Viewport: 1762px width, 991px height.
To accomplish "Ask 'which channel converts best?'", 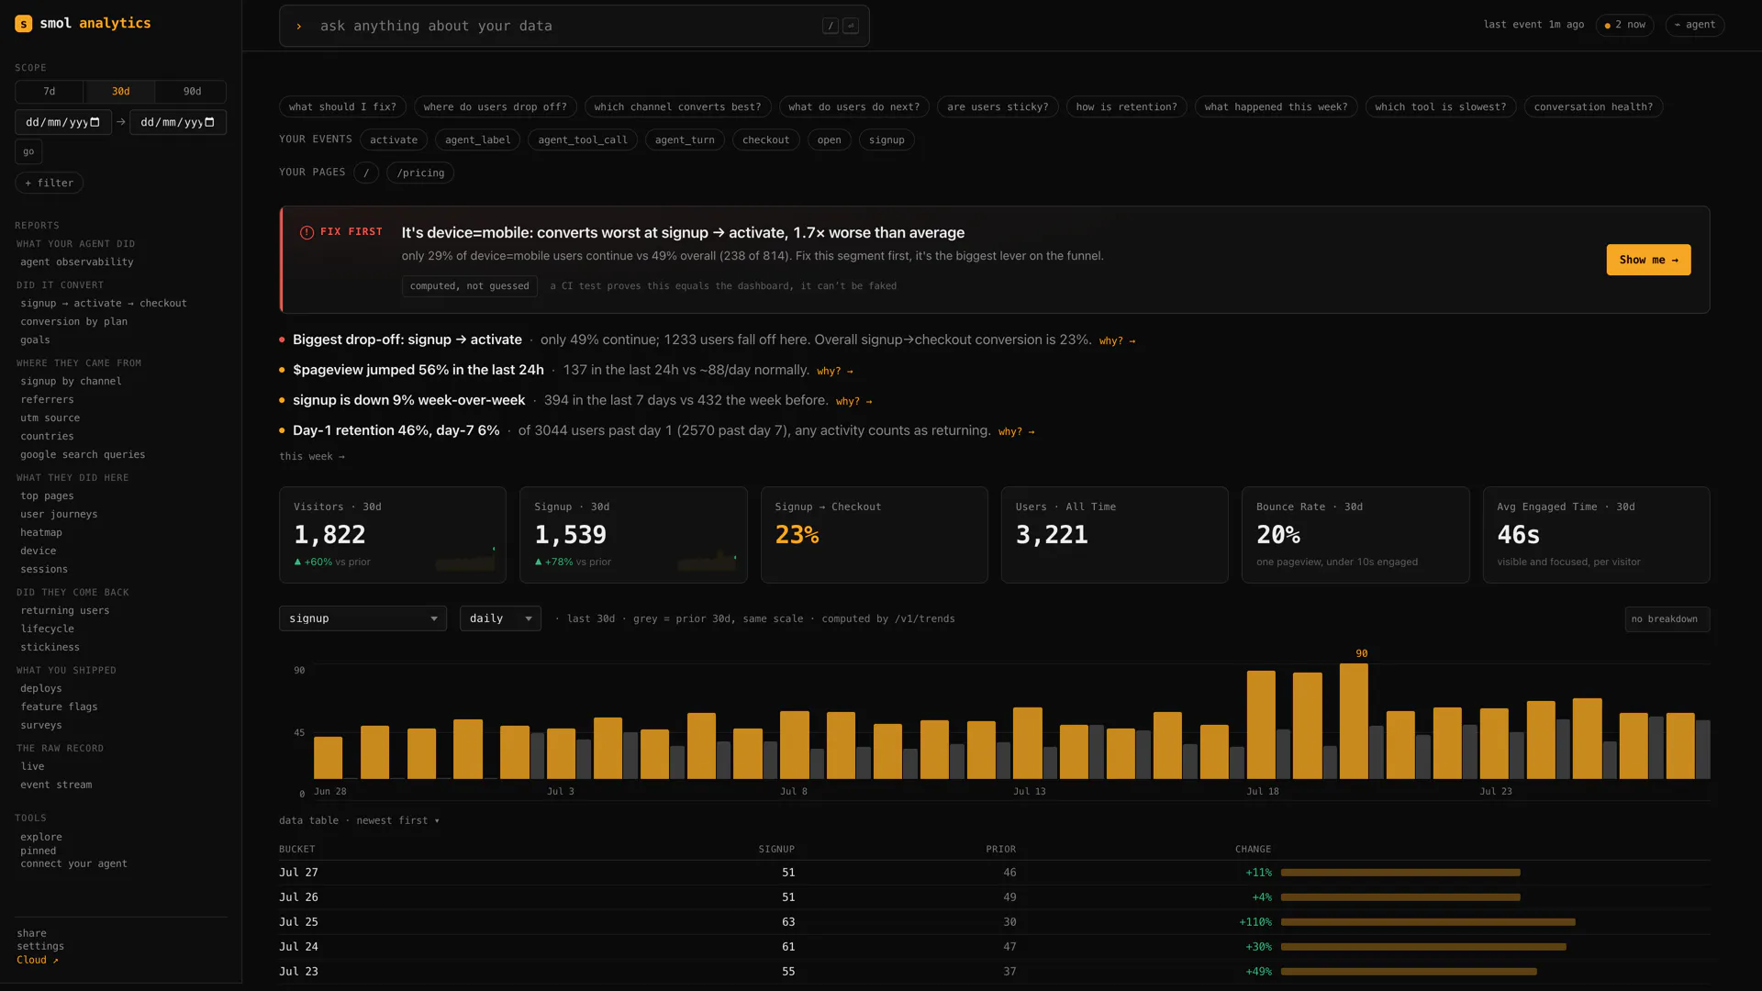I will click(677, 107).
